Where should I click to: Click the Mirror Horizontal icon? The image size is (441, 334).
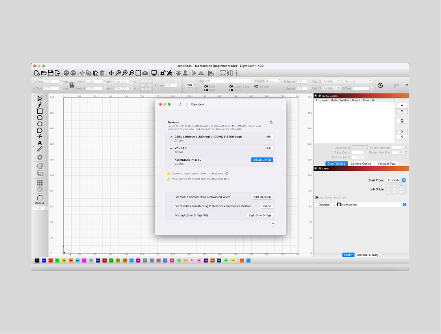(x=201, y=73)
